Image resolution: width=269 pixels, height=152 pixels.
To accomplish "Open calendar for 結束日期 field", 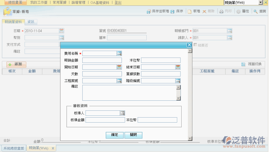I will (178, 67).
